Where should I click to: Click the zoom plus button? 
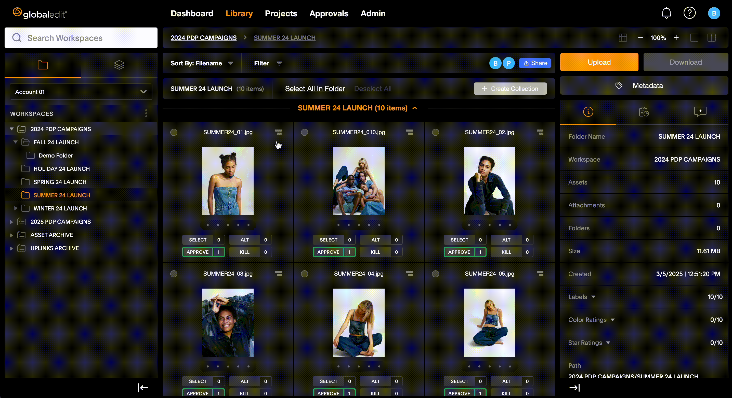(676, 38)
